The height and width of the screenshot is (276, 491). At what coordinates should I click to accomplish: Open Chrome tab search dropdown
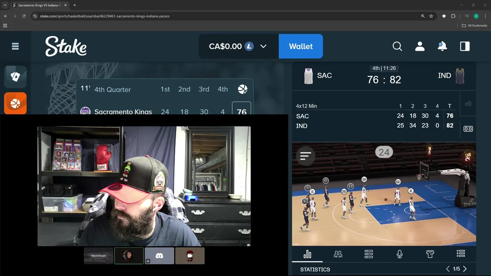coord(5,5)
